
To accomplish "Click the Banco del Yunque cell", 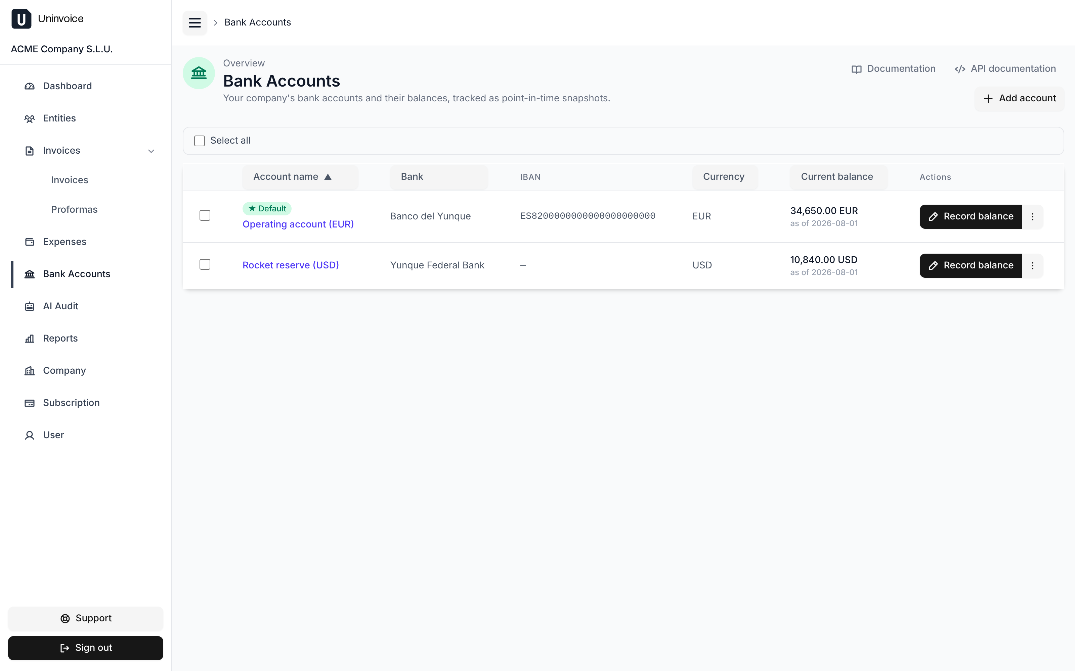I will (430, 217).
